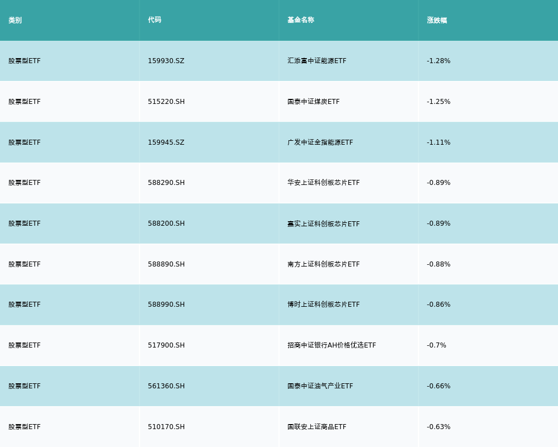Click 股票型ETF in the 515220.SH row
The width and height of the screenshot is (558, 447).
(x=25, y=102)
